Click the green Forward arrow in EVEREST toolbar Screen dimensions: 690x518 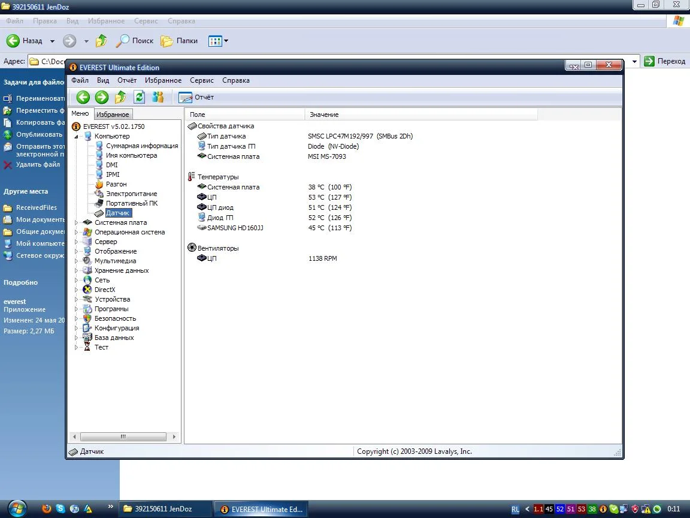102,97
